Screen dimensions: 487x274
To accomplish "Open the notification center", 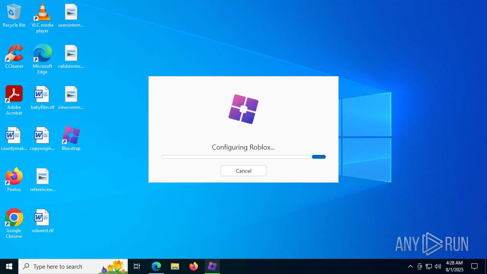I will coord(475,266).
